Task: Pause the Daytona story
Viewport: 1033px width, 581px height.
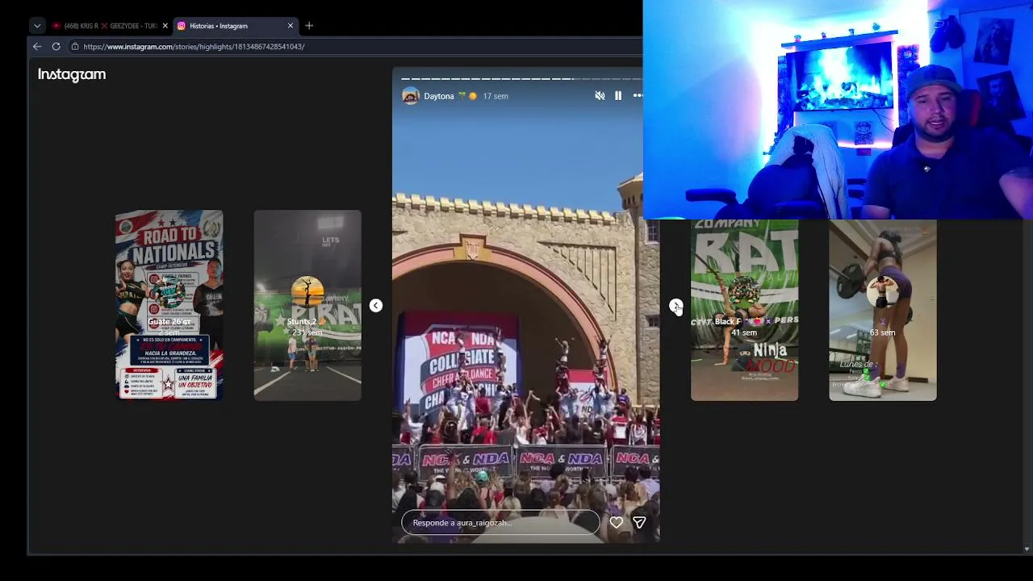Action: [618, 96]
